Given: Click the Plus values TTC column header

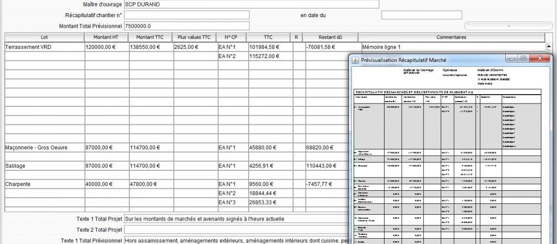Looking at the screenshot, I should point(194,37).
